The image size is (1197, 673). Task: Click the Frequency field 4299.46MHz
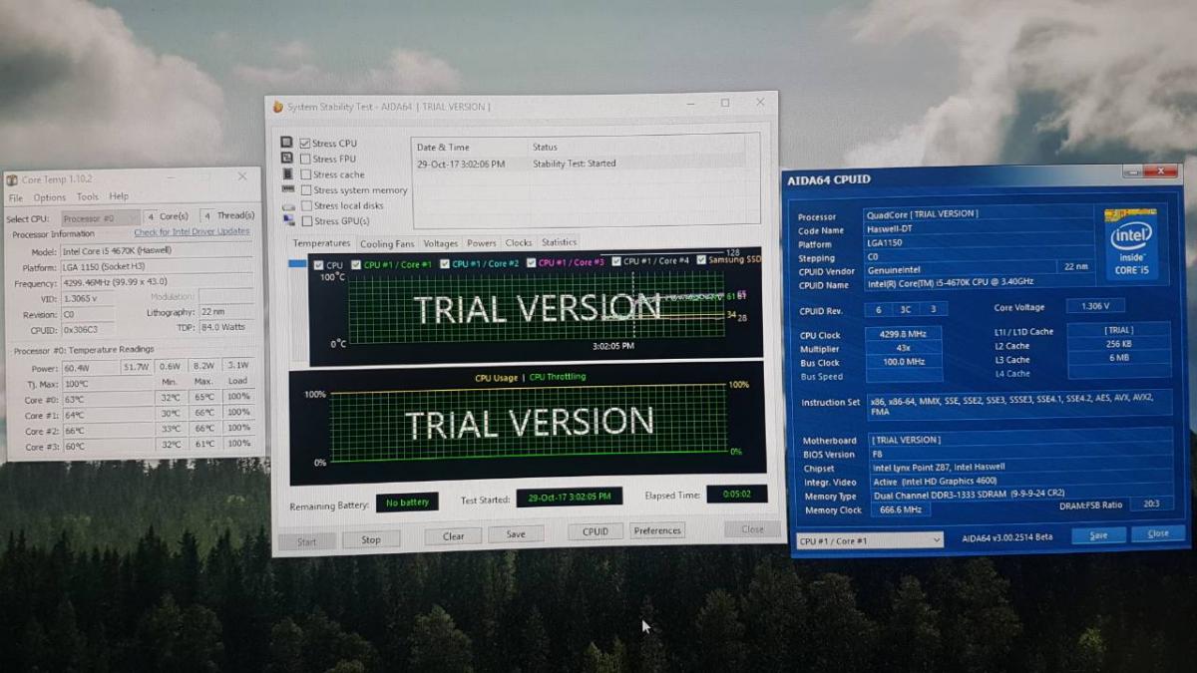(156, 283)
